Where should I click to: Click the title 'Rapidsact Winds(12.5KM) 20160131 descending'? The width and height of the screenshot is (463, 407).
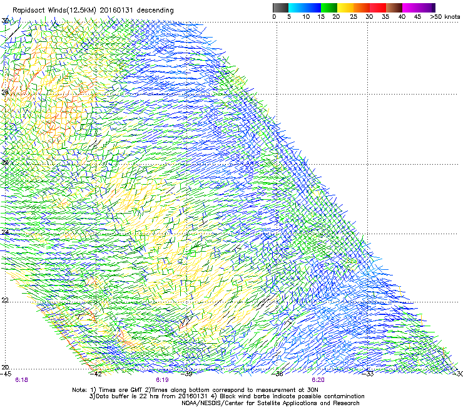coord(93,11)
